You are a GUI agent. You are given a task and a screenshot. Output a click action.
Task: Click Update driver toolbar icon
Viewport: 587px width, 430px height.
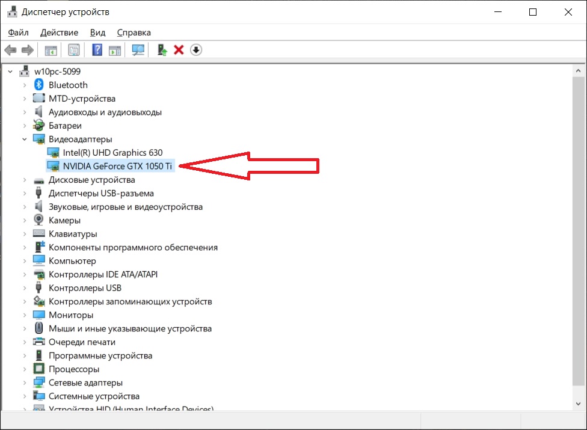(x=161, y=50)
